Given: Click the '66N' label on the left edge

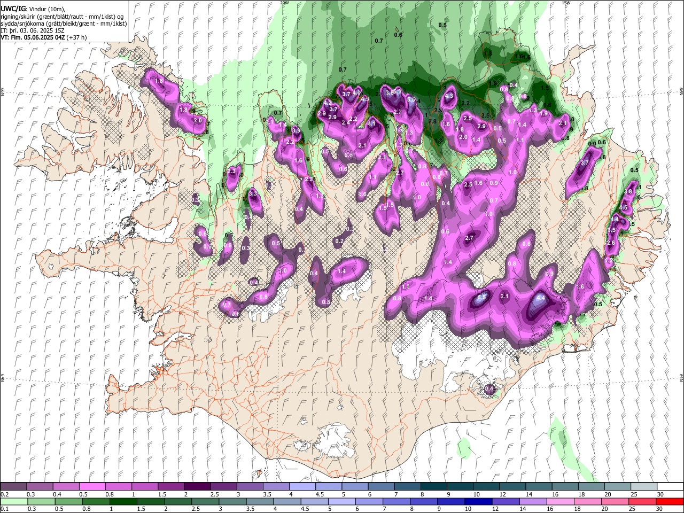Looking at the screenshot, I should pos(3,93).
